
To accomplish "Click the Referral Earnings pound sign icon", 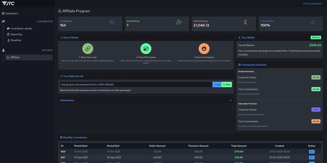I will (x=245, y=22).
